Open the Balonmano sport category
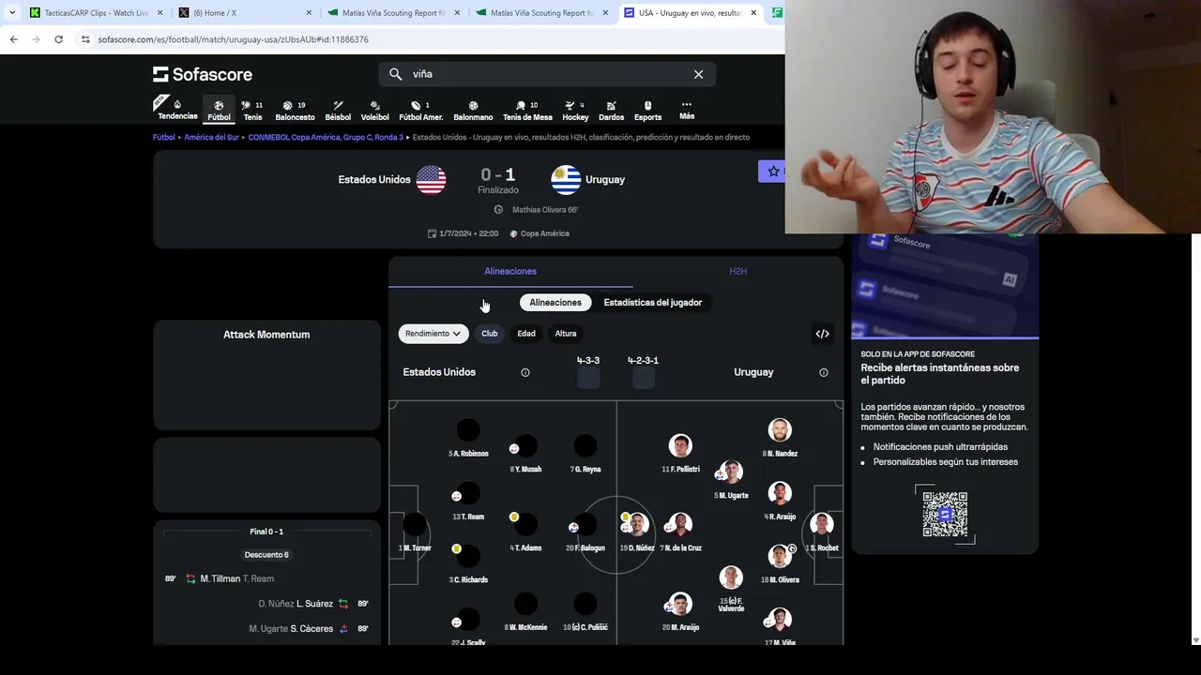The image size is (1201, 675). [473, 110]
